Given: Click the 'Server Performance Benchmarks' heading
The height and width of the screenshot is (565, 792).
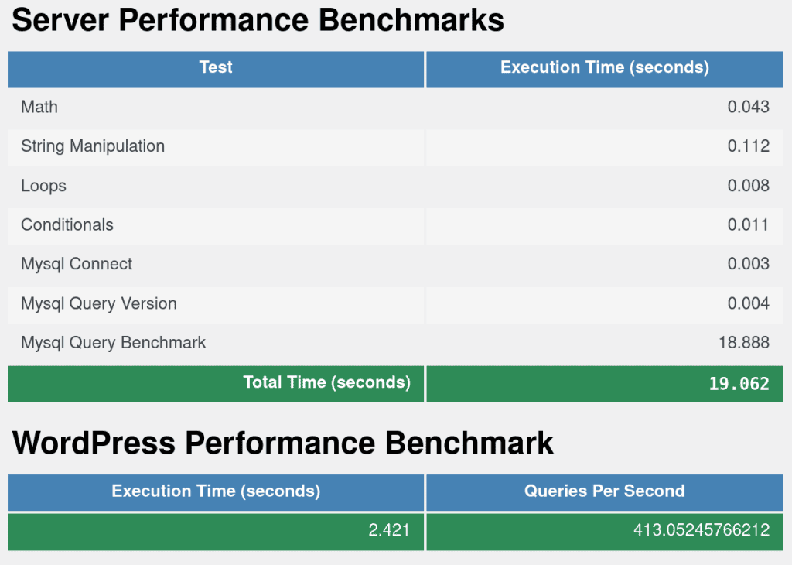Looking at the screenshot, I should tap(258, 20).
